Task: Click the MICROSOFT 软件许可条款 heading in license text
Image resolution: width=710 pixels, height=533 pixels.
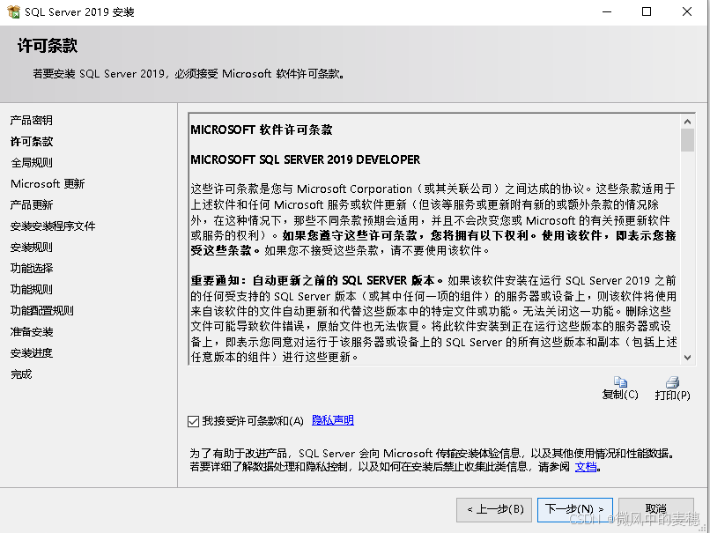Action: tap(262, 130)
